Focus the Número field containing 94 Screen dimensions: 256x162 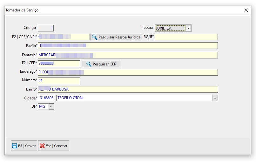tap(59, 81)
